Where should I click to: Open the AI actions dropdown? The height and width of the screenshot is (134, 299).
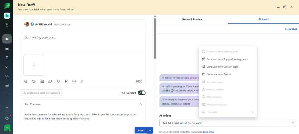(228, 123)
